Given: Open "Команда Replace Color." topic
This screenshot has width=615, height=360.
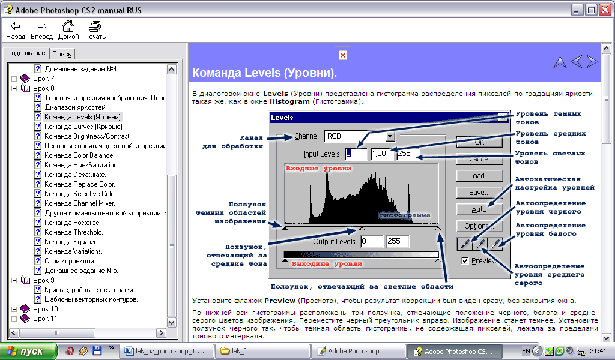Looking at the screenshot, I should [x=80, y=184].
